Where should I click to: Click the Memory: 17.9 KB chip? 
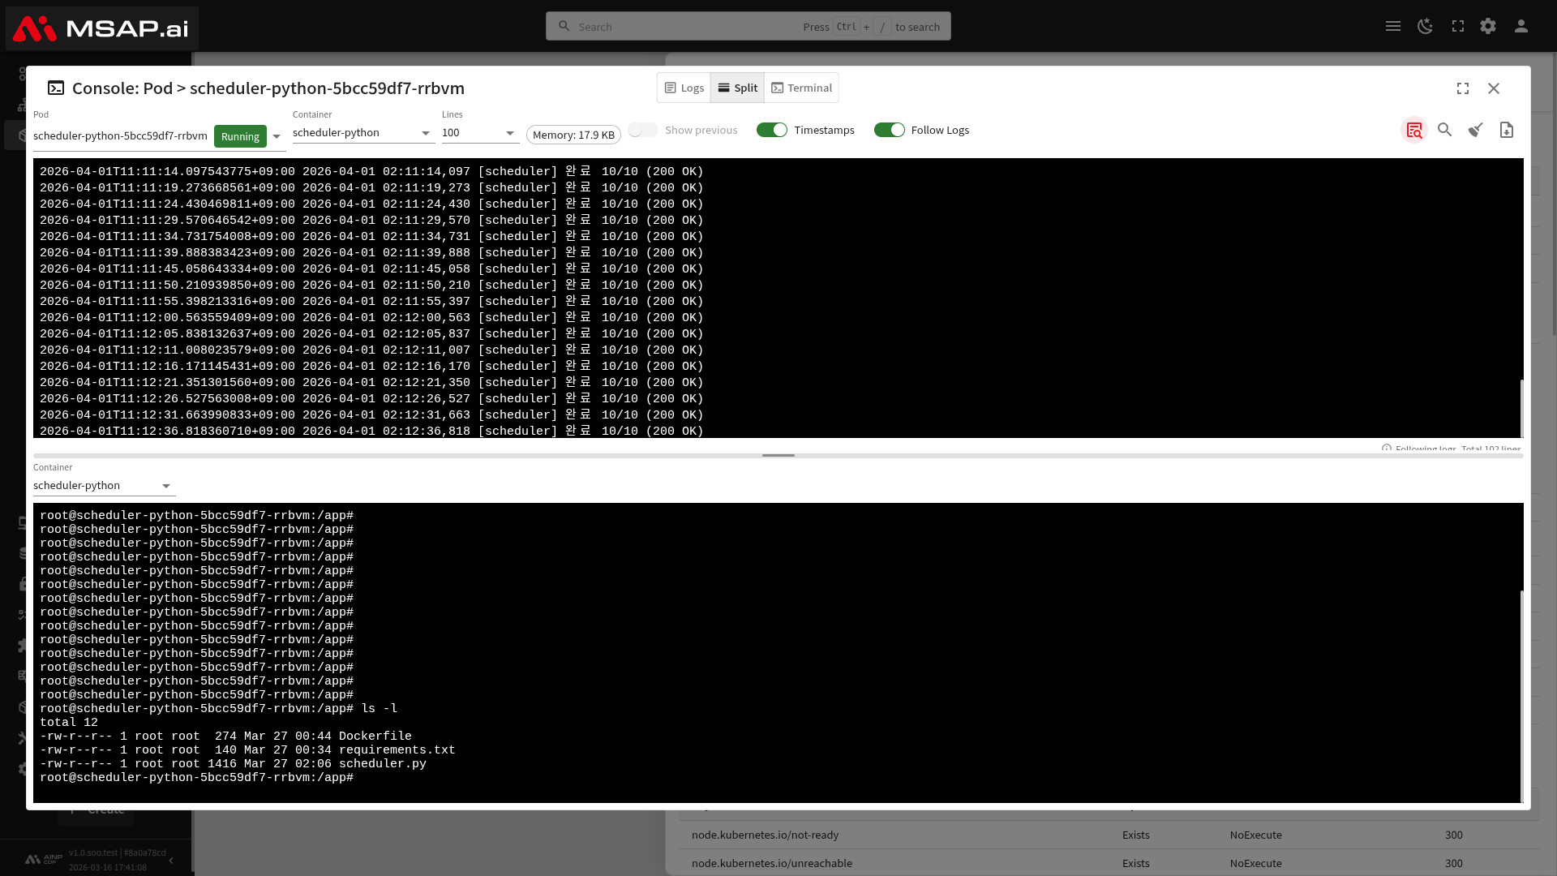coord(573,135)
